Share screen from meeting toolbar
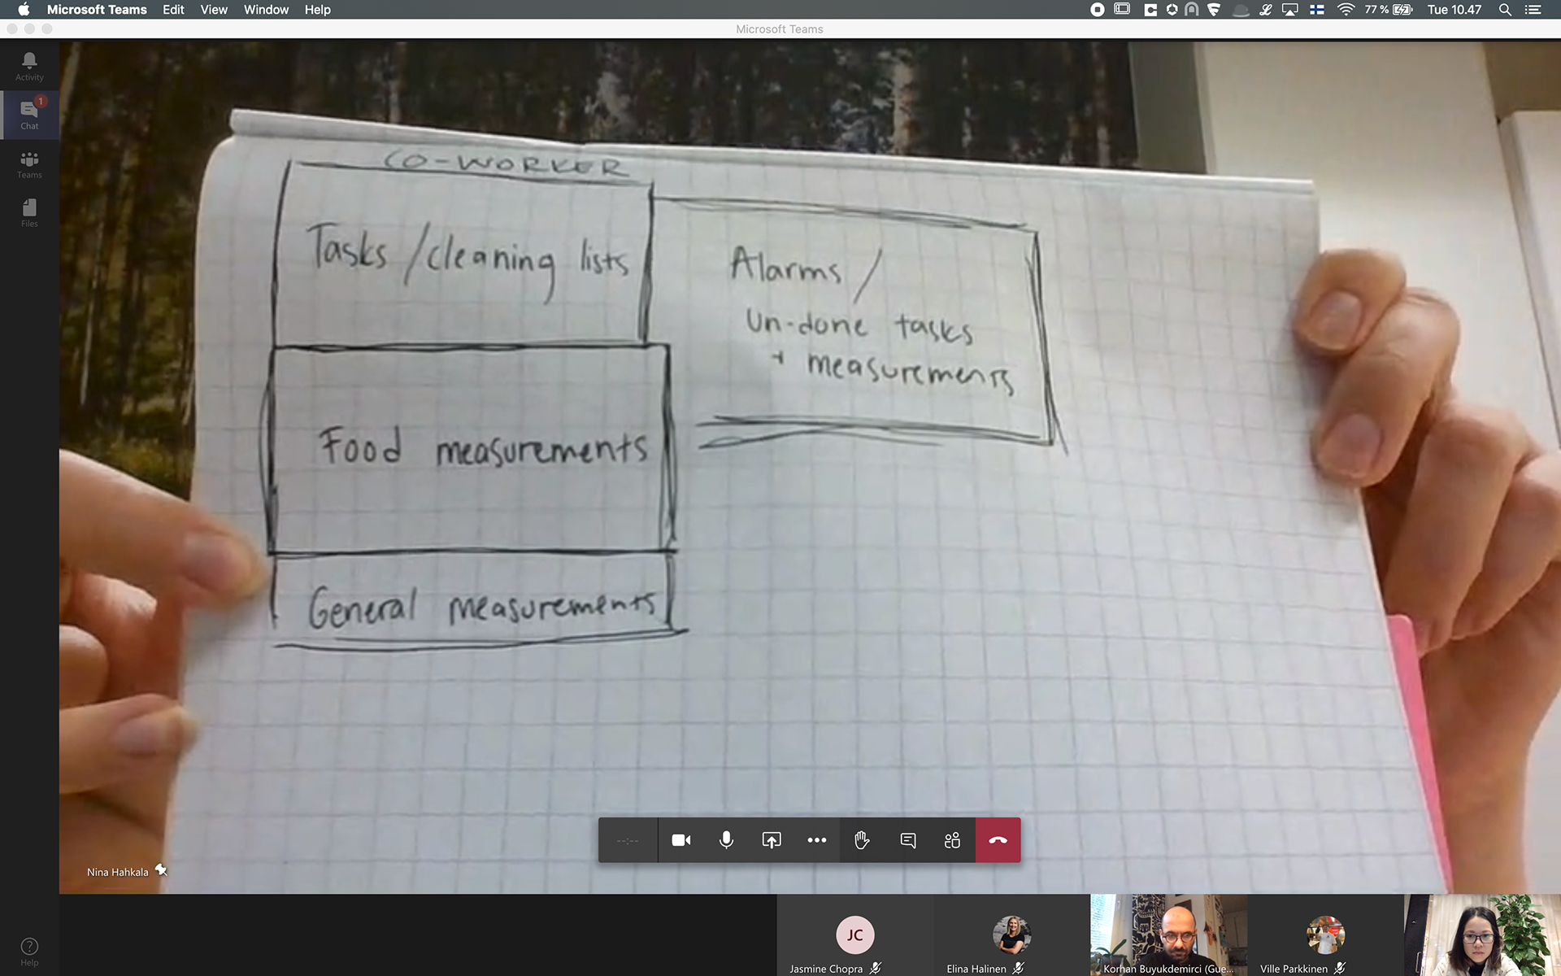 pyautogui.click(x=772, y=840)
